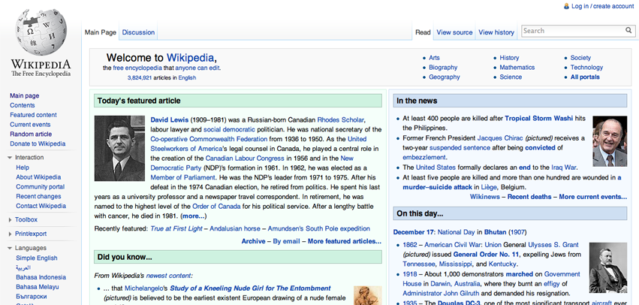Select the Read tab

[x=423, y=32]
